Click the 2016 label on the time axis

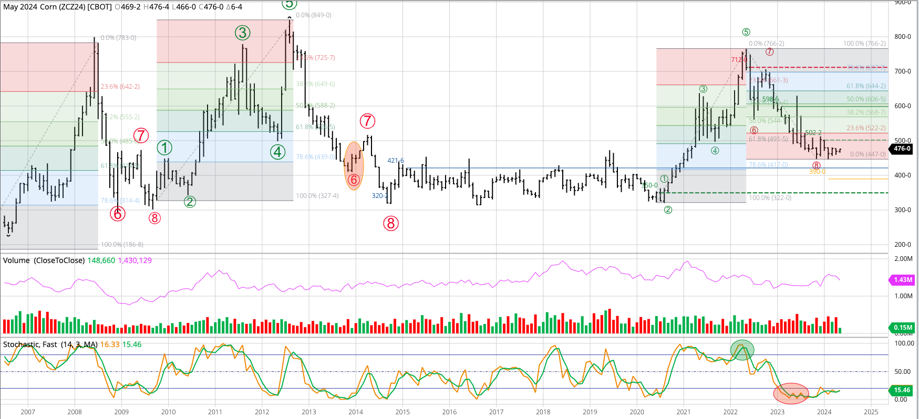coord(449,412)
